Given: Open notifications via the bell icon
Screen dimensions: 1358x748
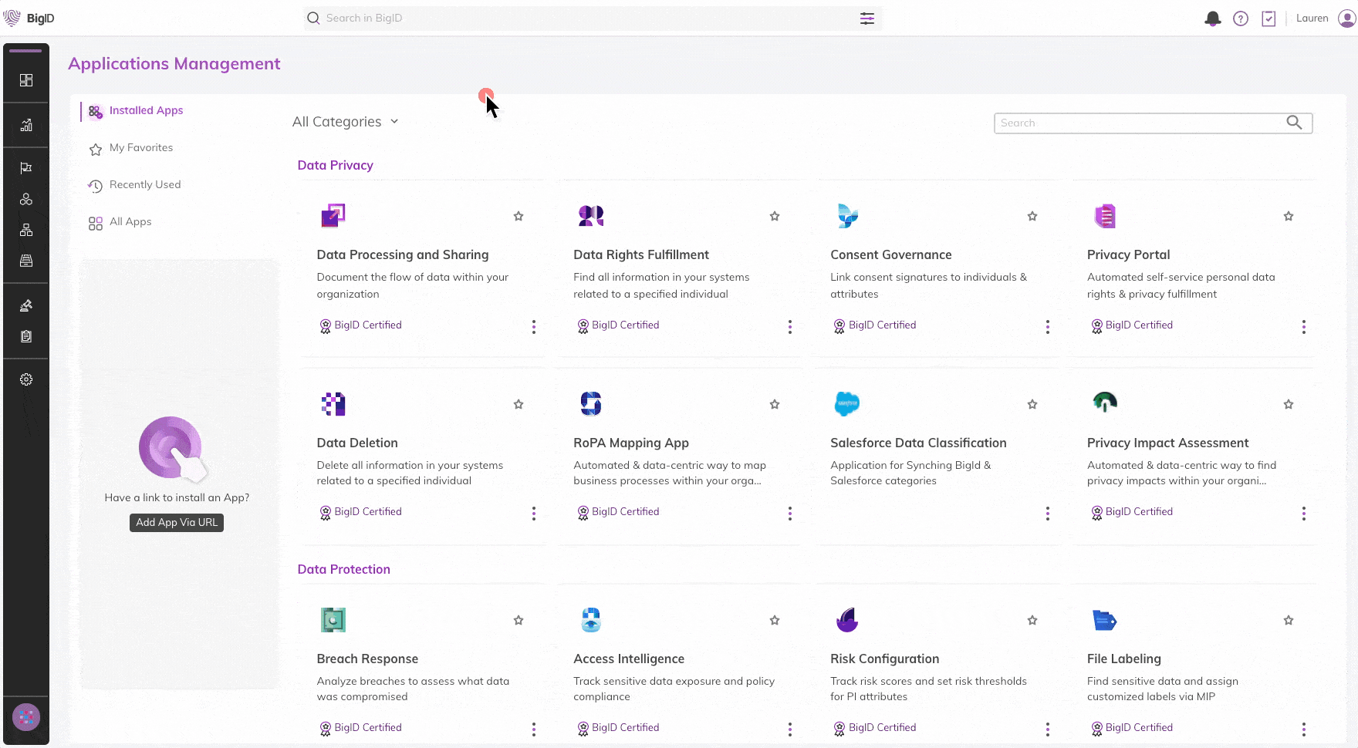Looking at the screenshot, I should point(1213,18).
